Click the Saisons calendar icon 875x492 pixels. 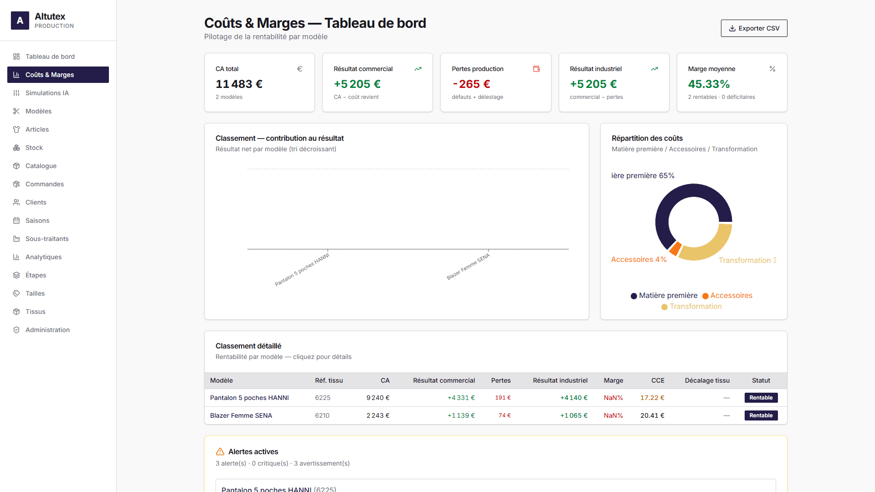[x=16, y=220]
